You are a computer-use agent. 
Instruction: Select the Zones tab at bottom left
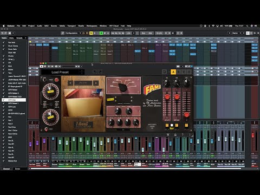coord(17,169)
